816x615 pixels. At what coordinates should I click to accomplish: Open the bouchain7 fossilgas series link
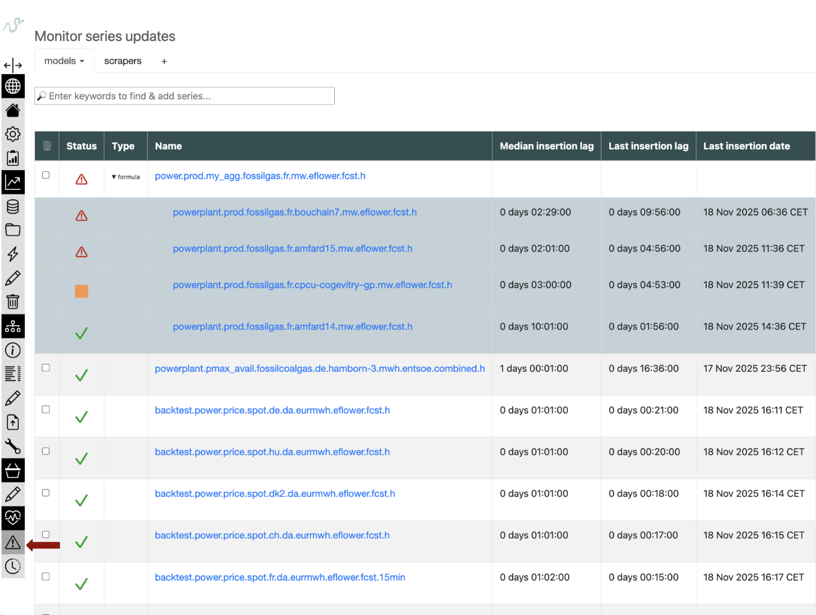pyautogui.click(x=294, y=212)
